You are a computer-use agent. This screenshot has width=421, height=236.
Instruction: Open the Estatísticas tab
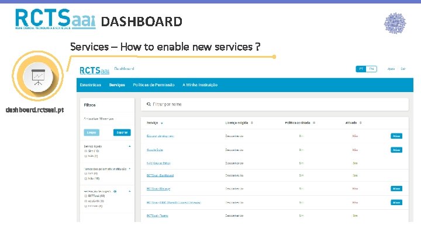[90, 85]
